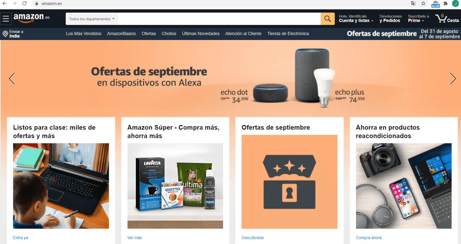Open the Chollos menu item
This screenshot has height=244, width=461.
tap(169, 34)
